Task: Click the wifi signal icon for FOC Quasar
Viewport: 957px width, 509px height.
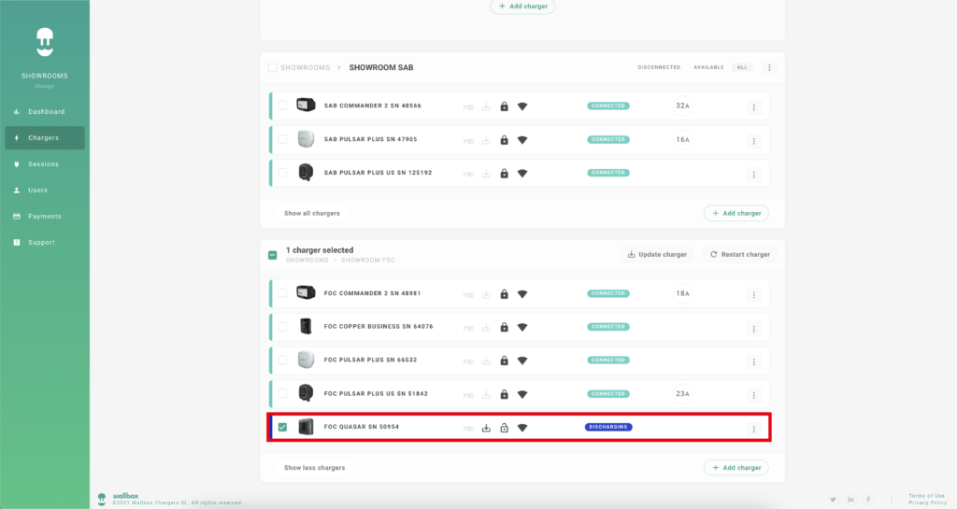Action: (522, 428)
